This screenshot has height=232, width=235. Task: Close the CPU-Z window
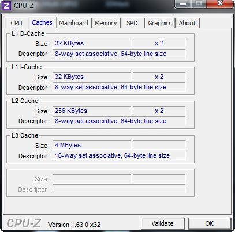click(220, 3)
